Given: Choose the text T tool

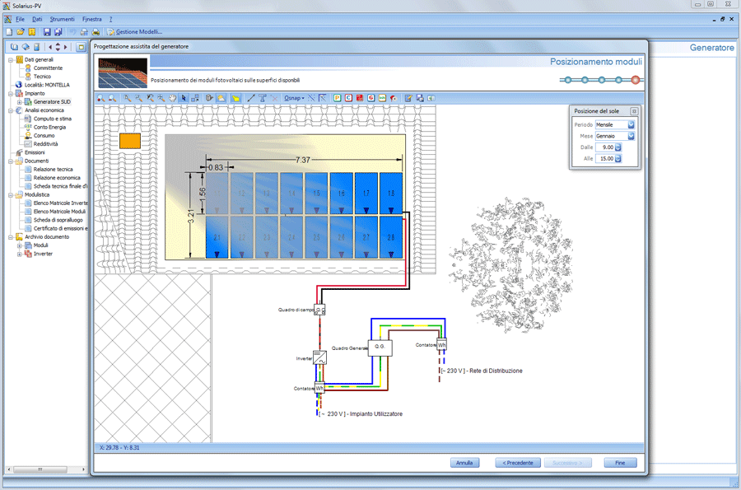Looking at the screenshot, I should [x=262, y=98].
